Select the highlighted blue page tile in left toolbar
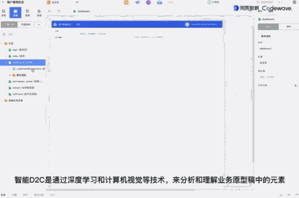This screenshot has height=198, width=299. click(x=15, y=13)
